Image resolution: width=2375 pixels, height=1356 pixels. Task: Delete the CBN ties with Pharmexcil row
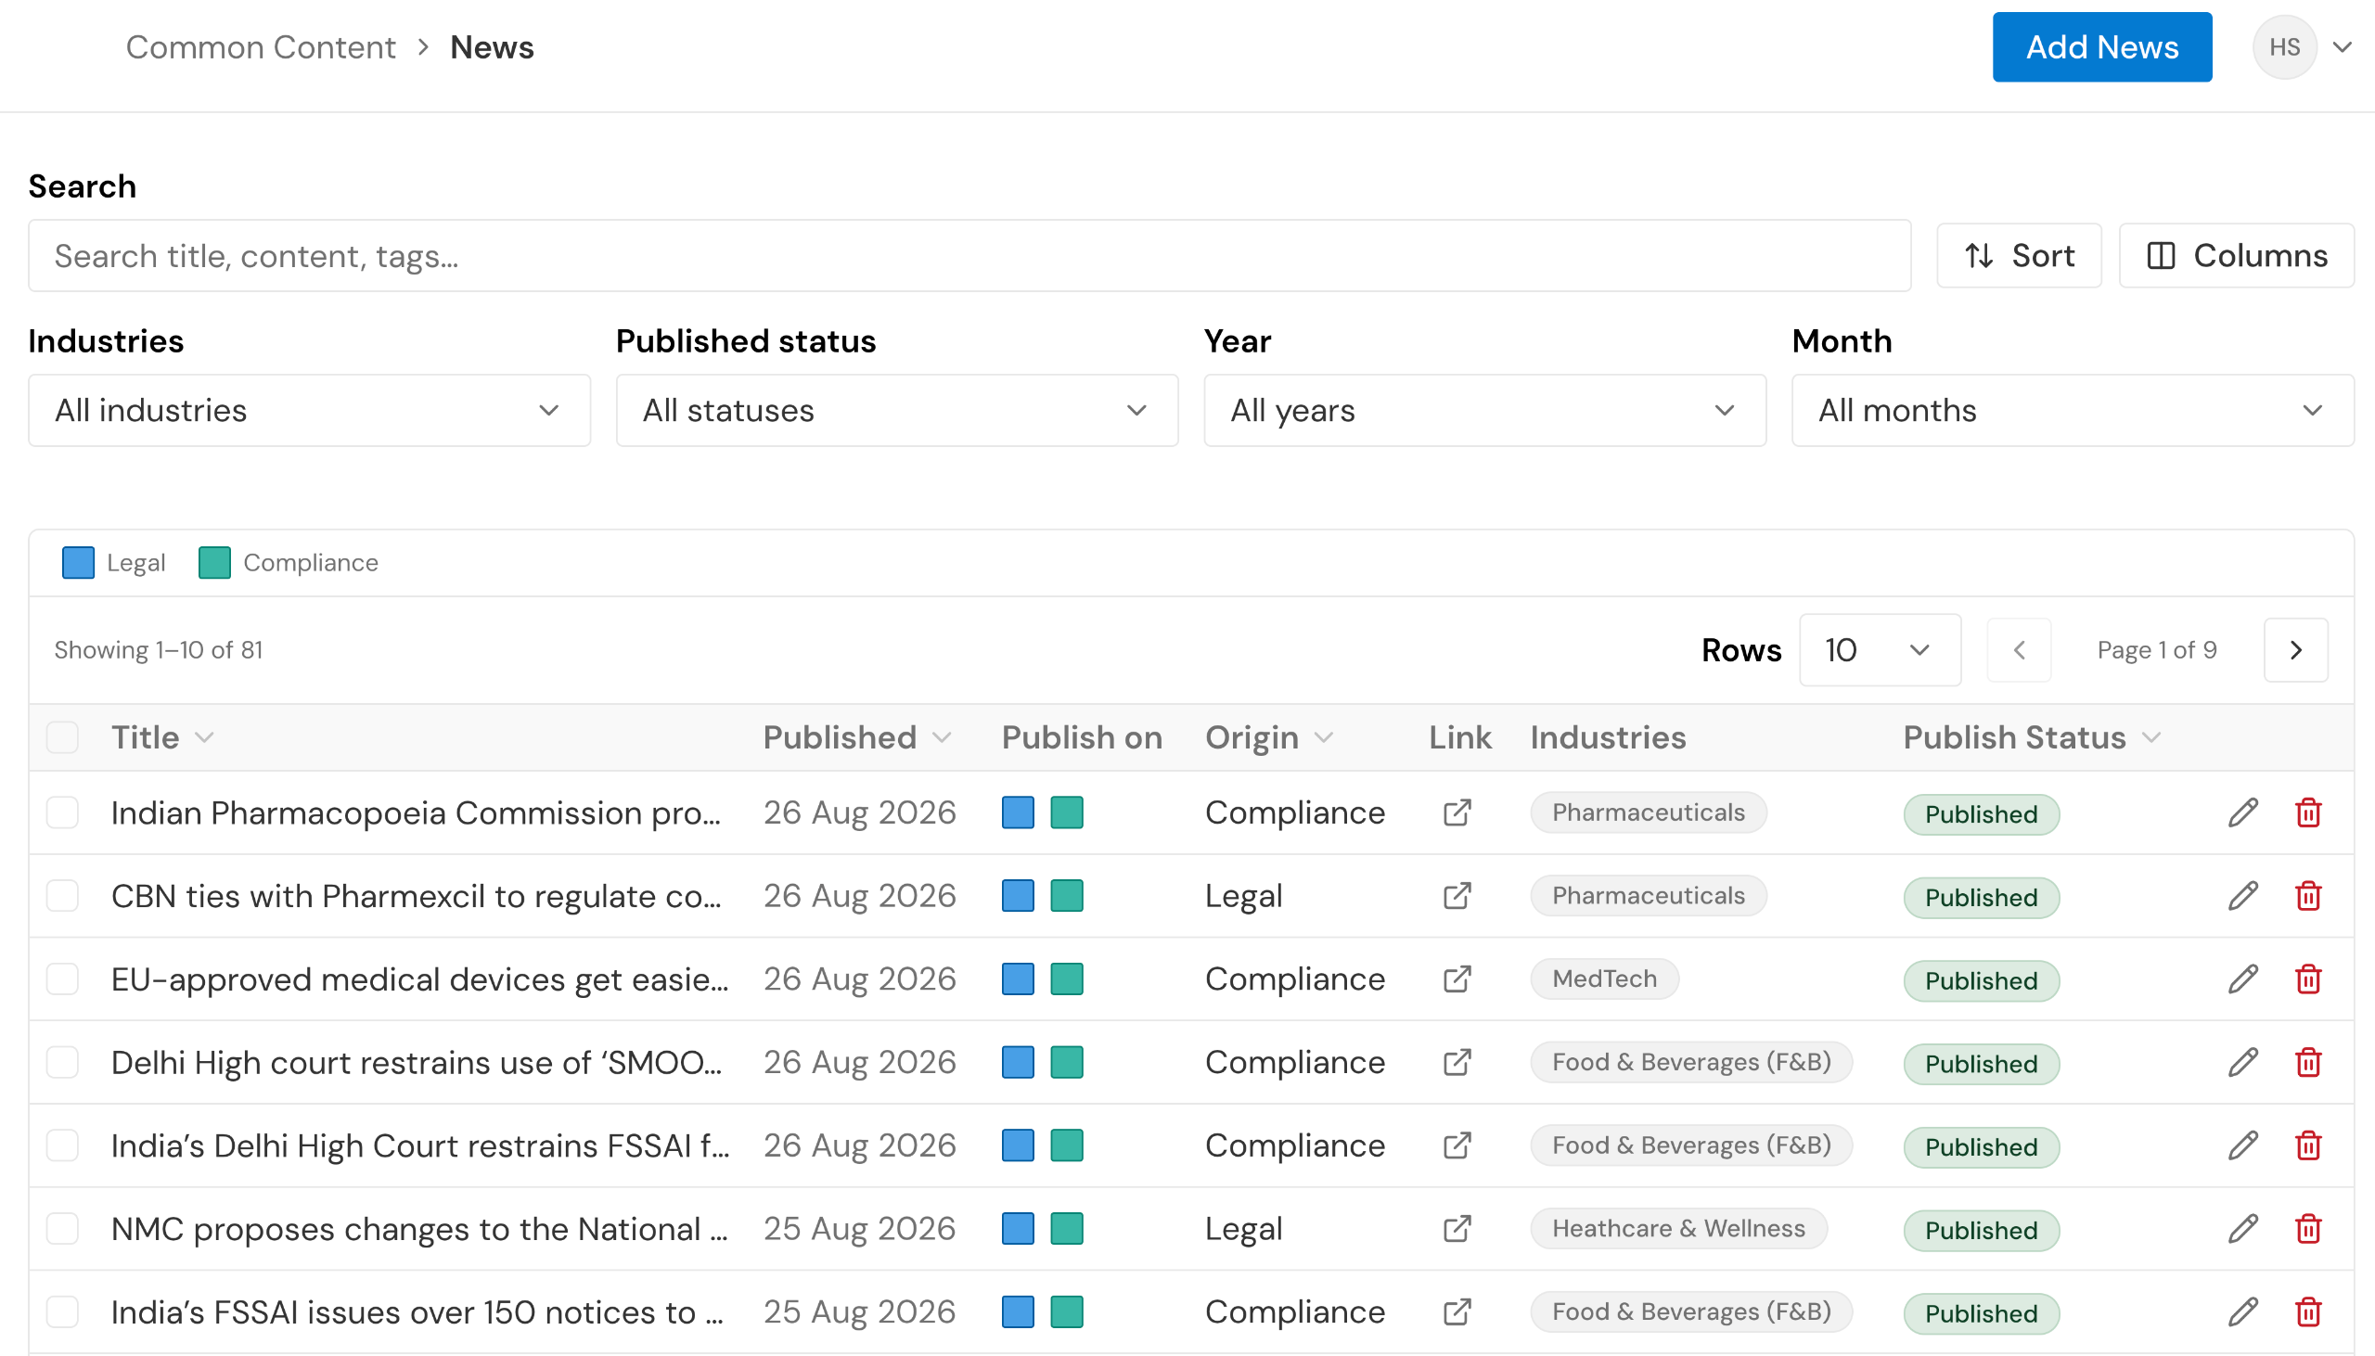tap(2308, 896)
